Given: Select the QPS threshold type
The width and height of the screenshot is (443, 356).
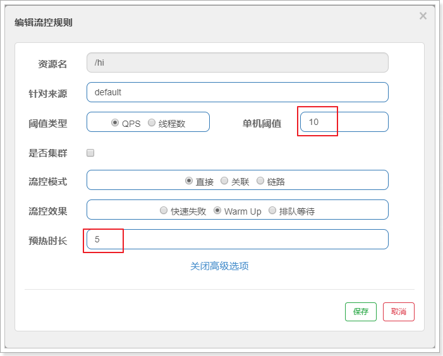Looking at the screenshot, I should coord(115,123).
